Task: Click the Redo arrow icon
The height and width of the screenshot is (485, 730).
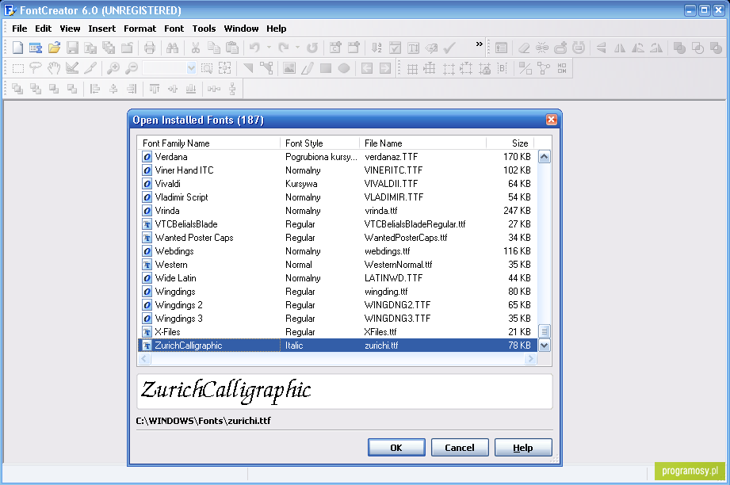Action: [284, 48]
